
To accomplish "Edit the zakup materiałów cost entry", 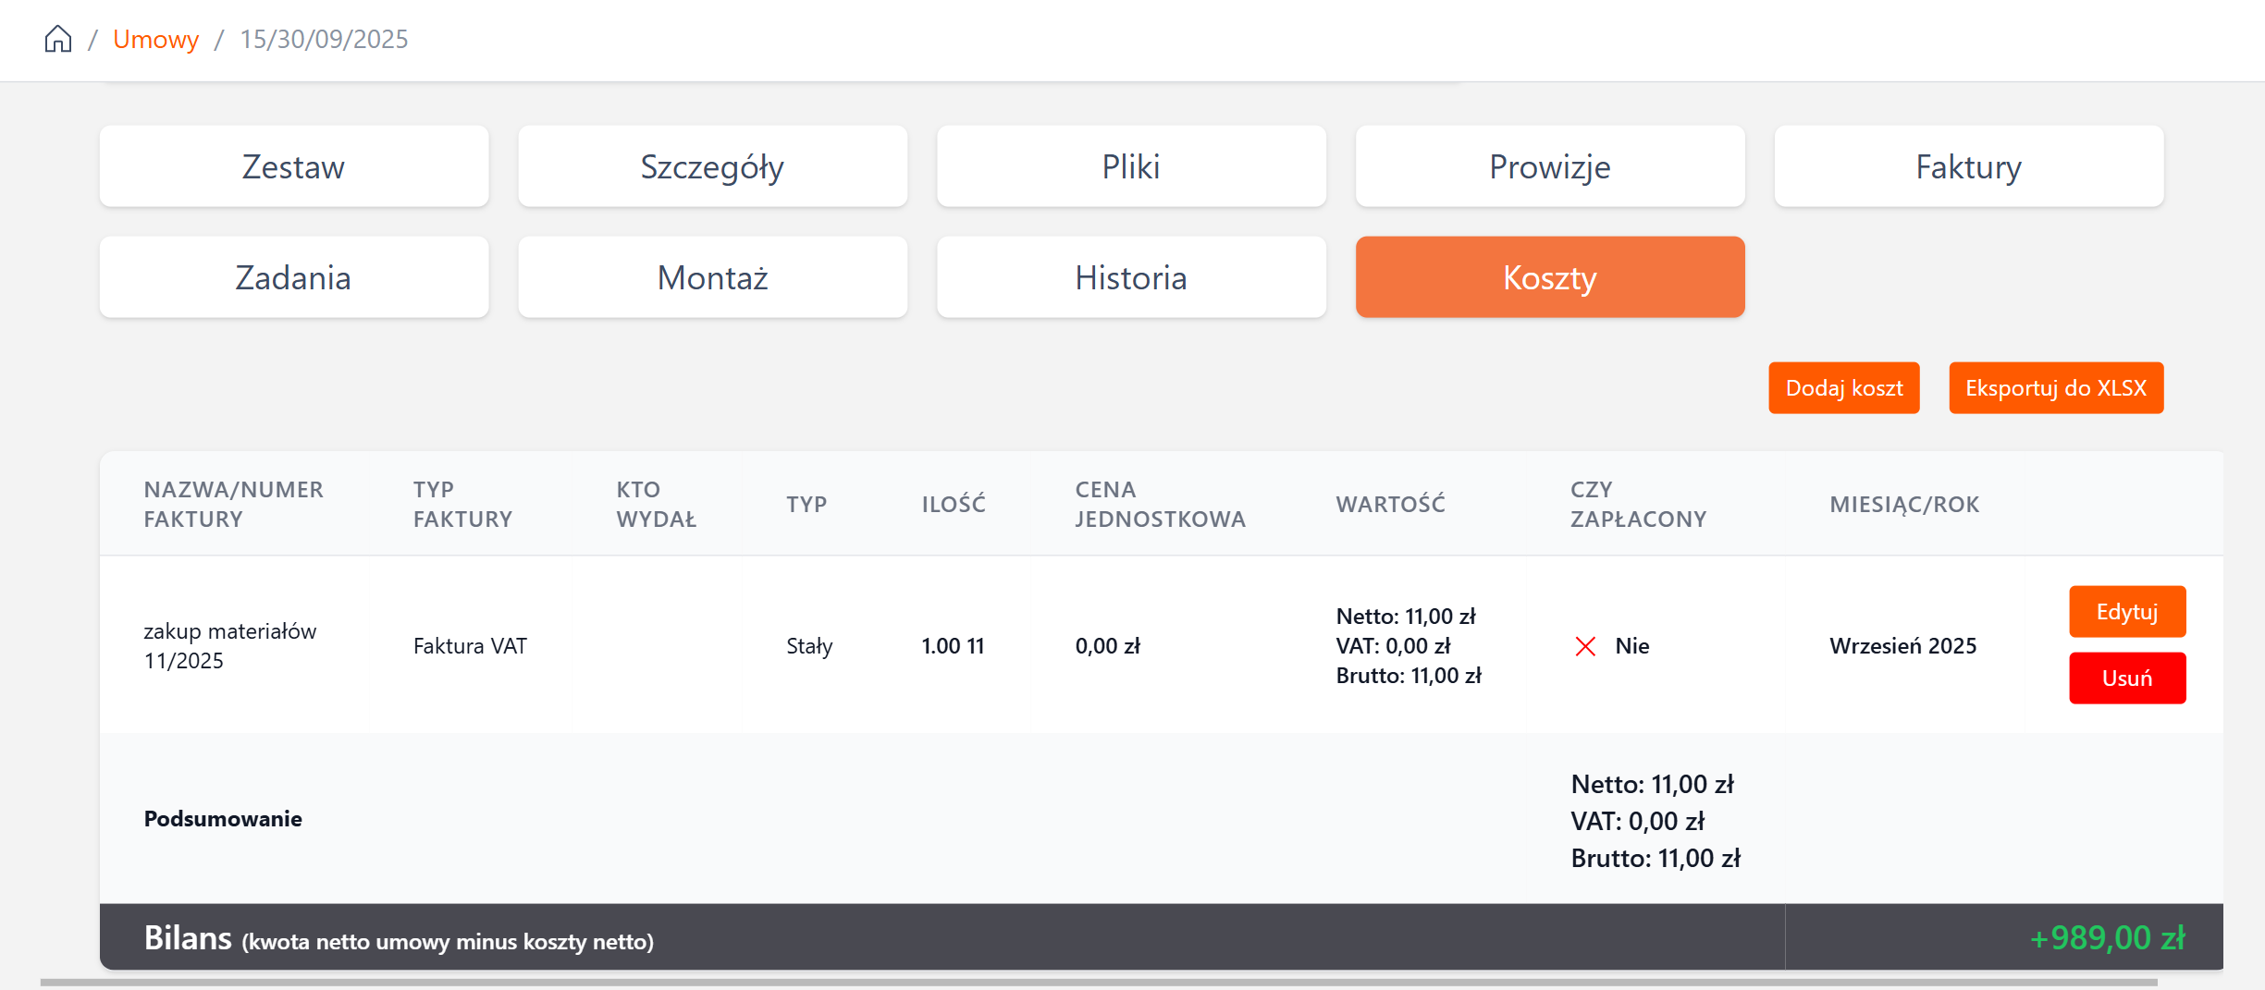I will (2126, 612).
